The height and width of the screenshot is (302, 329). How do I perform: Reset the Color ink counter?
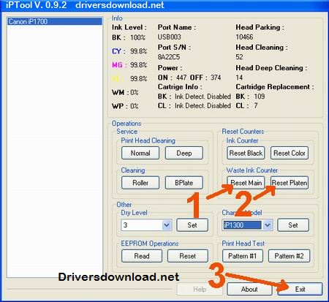pos(290,153)
